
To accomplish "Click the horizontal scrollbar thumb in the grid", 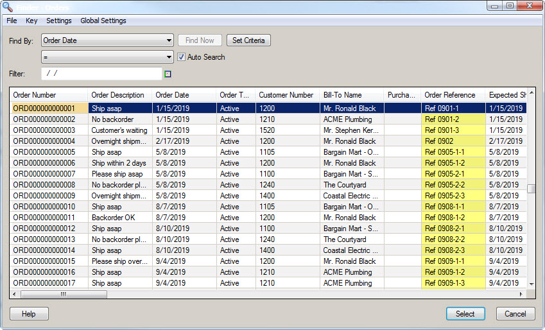I will [64, 294].
